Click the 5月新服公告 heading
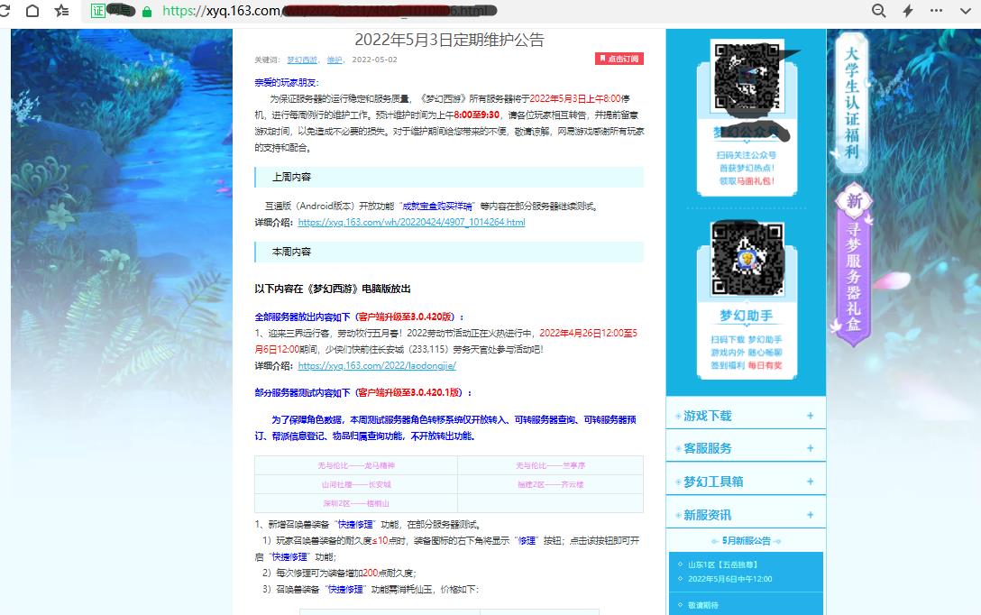Screen dimensions: 981x615 coord(747,540)
